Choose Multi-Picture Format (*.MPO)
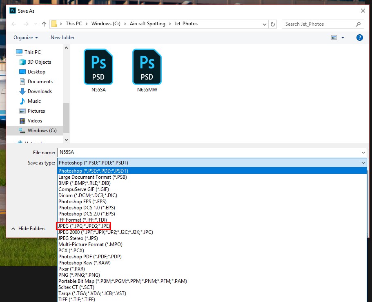372x302 pixels. [212, 244]
